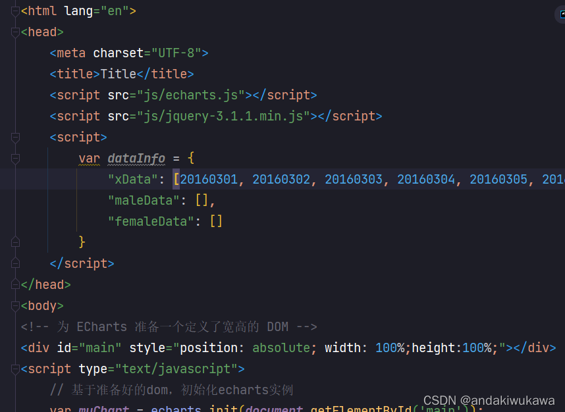
Task: Click the "maleData" key
Action: point(144,200)
